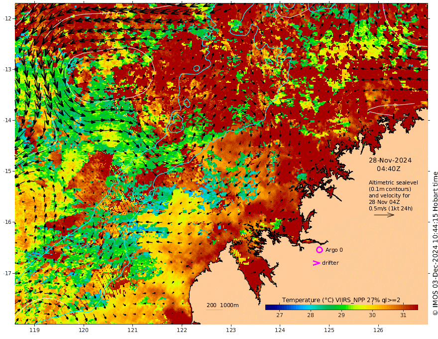
Task: Click longitude axis label 126
Action: pos(378,330)
